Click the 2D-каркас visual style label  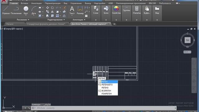pyautogui.click(x=17, y=29)
